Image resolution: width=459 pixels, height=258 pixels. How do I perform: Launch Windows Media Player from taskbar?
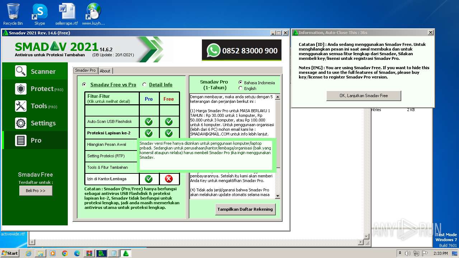click(53, 253)
